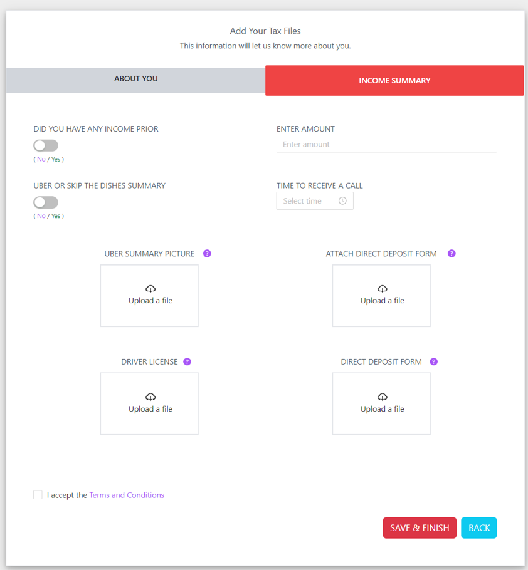Click the Back button
Screen dimensions: 528x570
pyautogui.click(x=478, y=528)
